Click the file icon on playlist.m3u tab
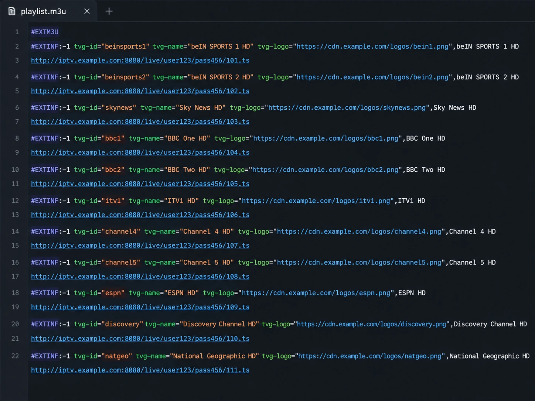The image size is (535, 401). pos(12,11)
